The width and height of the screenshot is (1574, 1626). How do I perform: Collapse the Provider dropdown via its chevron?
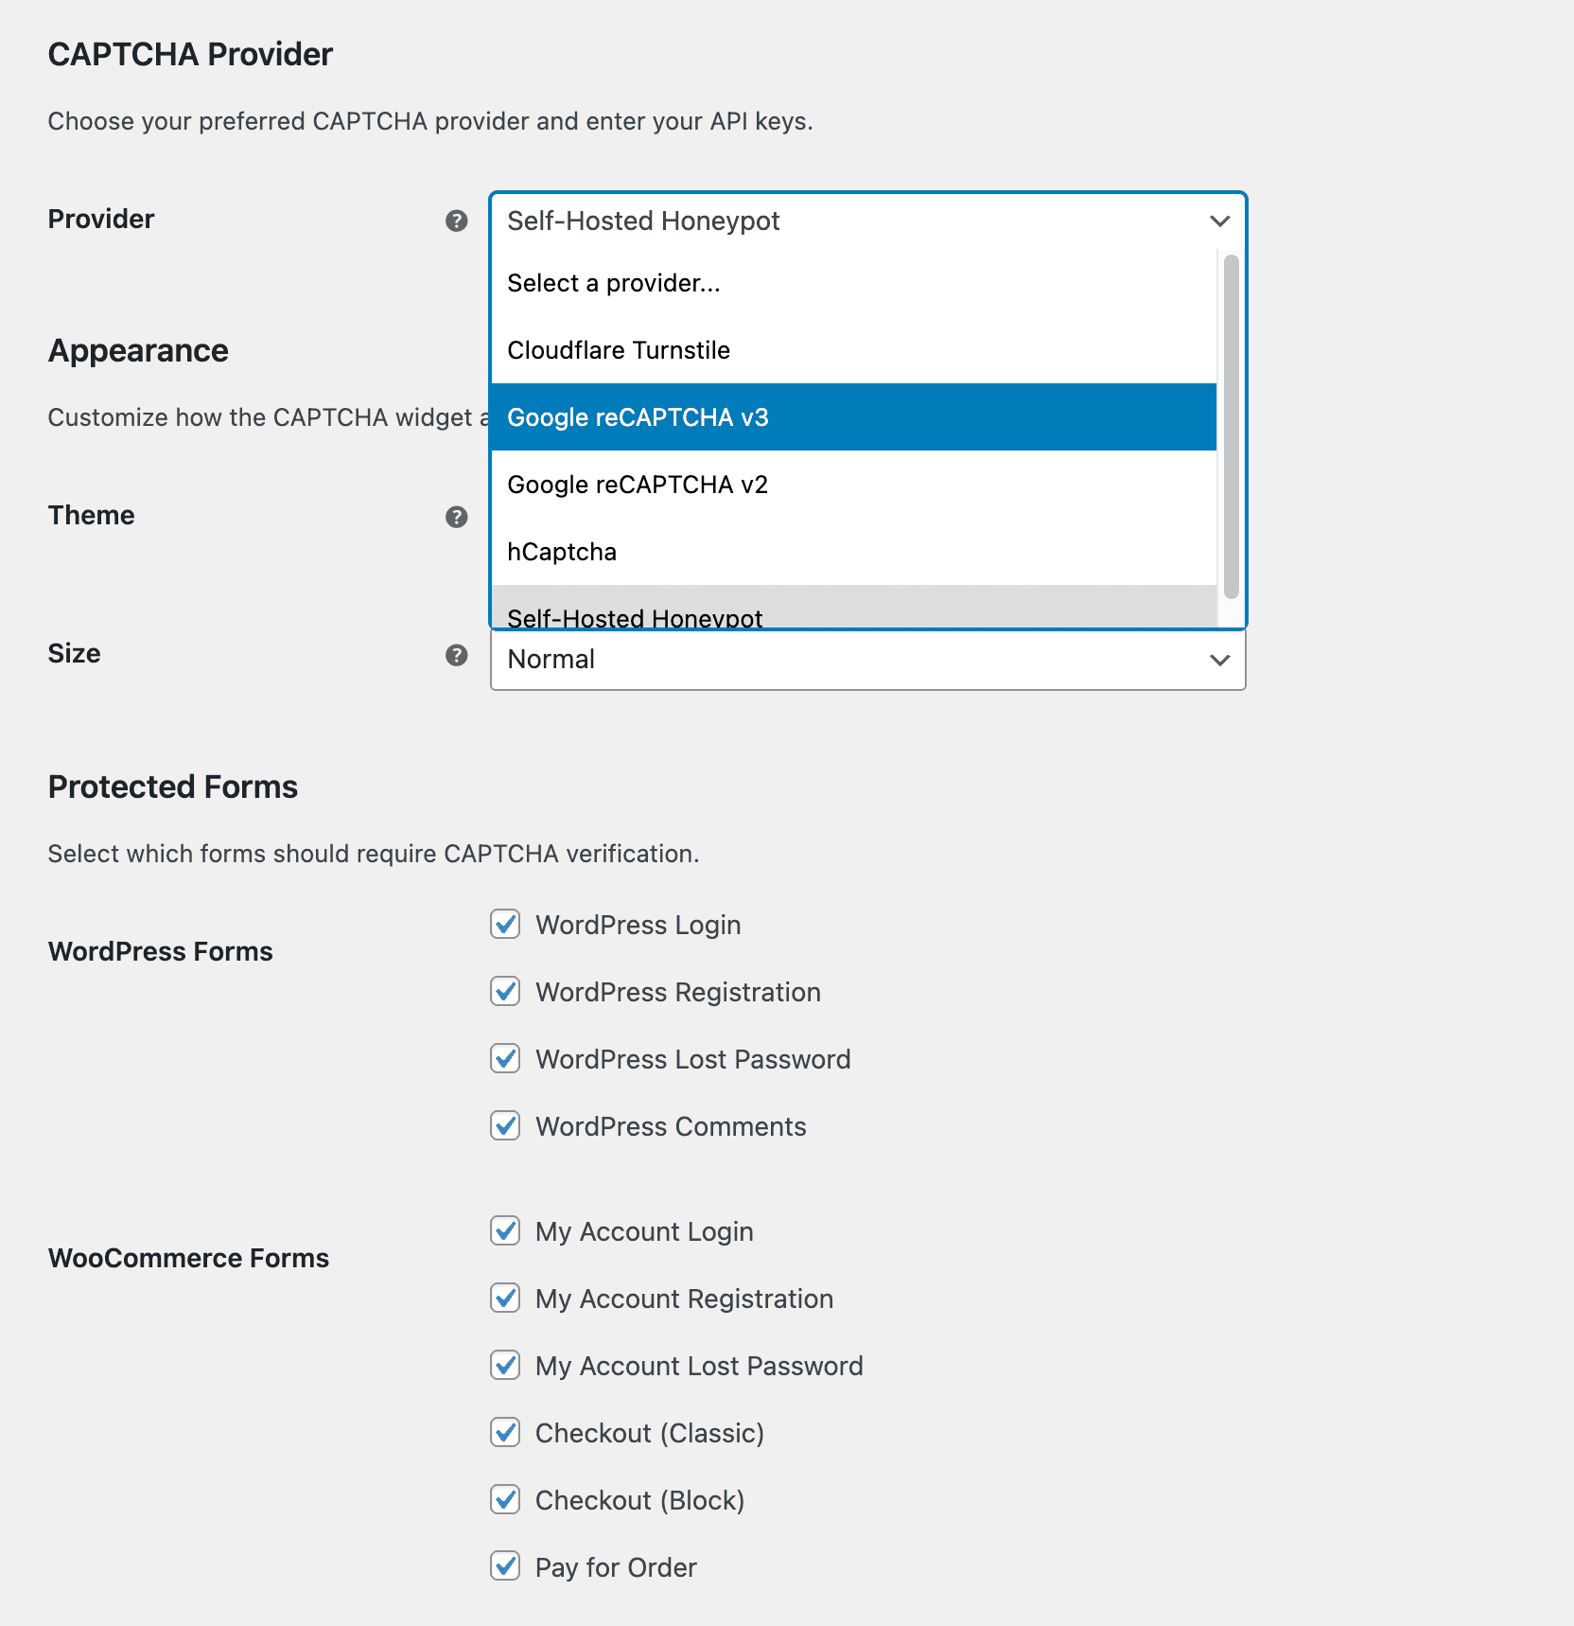click(1219, 221)
